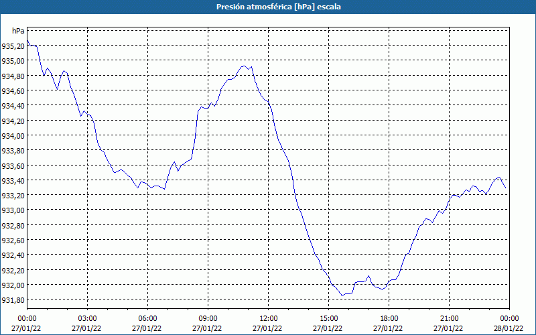
Task: Select the 933,20 axis value
Action: tap(13, 195)
